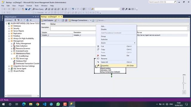Screen dimensions: 191x107
Task: Open File Explorer from the taskbar
Action: 31,104
